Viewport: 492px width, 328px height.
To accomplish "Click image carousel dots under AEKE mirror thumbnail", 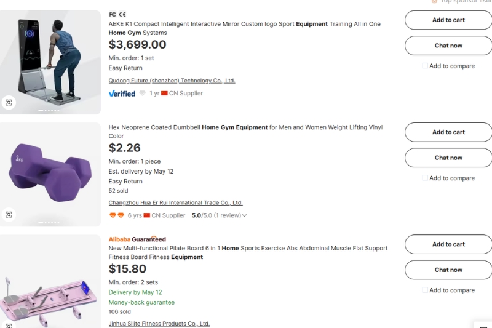I will click(49, 111).
